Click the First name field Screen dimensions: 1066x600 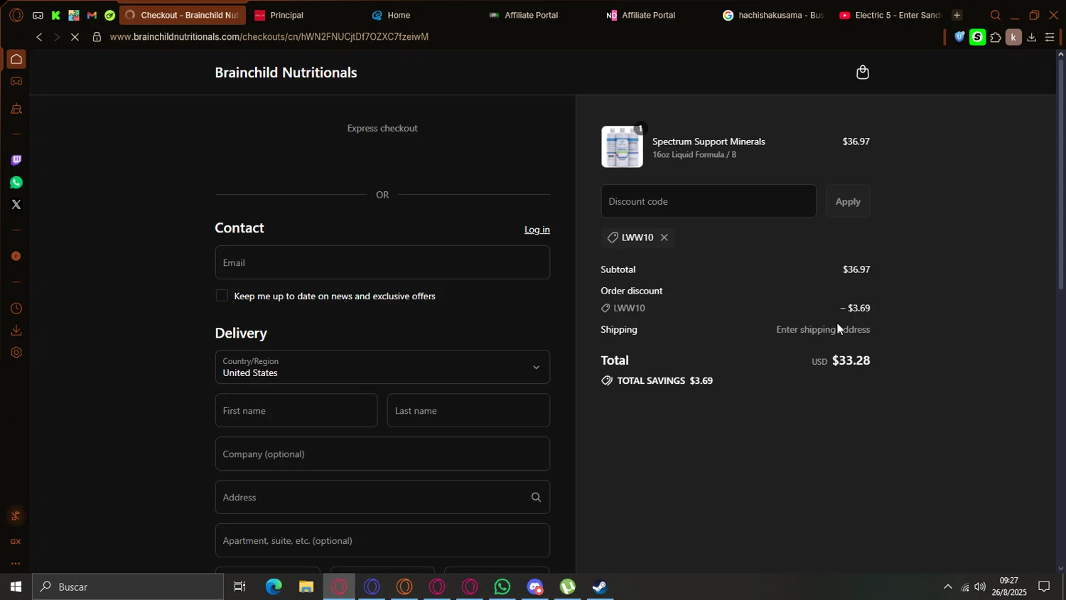click(x=296, y=410)
